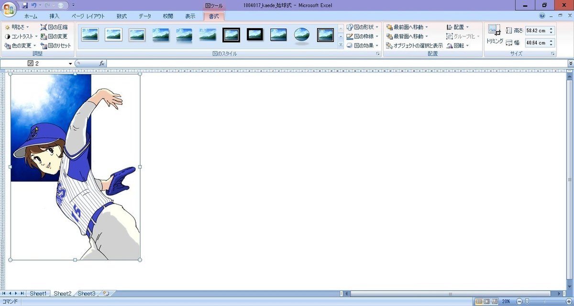Switch to the Formulas (数式) tab

[x=122, y=16]
